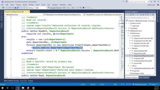Open the Tools menu
160x90 pixels.
pos(43,5)
